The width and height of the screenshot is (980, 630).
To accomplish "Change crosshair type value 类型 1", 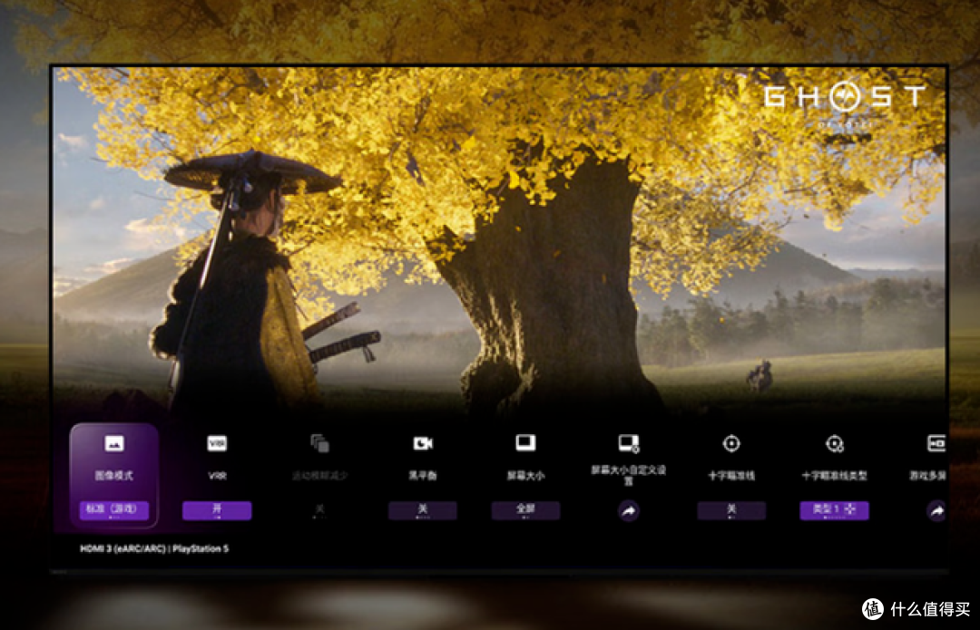I will point(835,510).
